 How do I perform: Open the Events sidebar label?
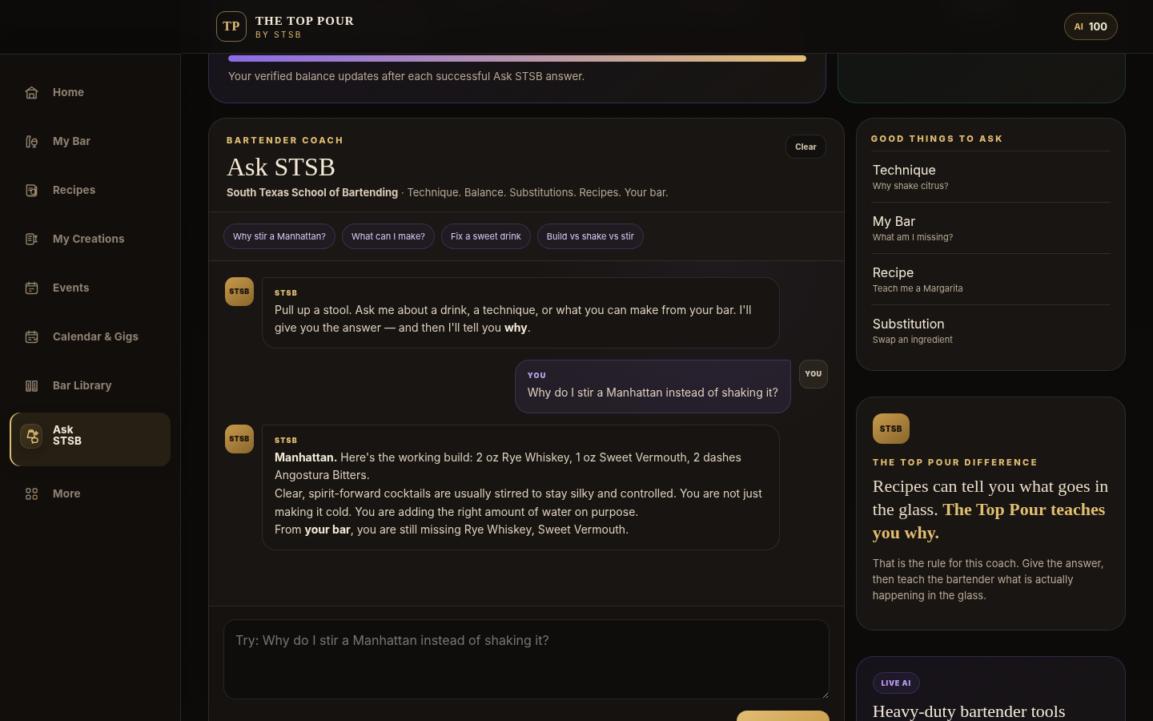[70, 288]
